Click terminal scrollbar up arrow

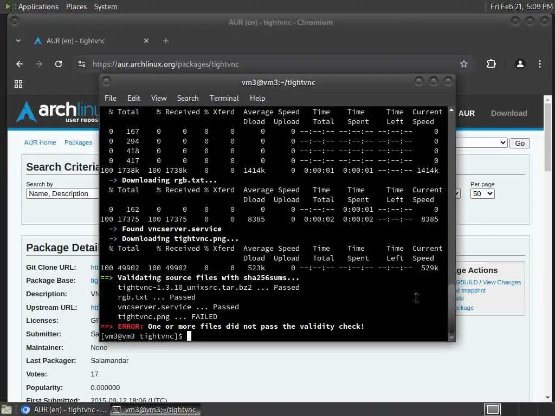(x=451, y=110)
